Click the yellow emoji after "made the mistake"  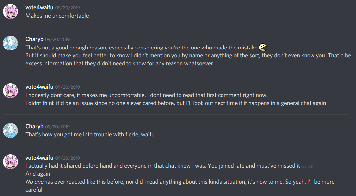[x=263, y=47]
